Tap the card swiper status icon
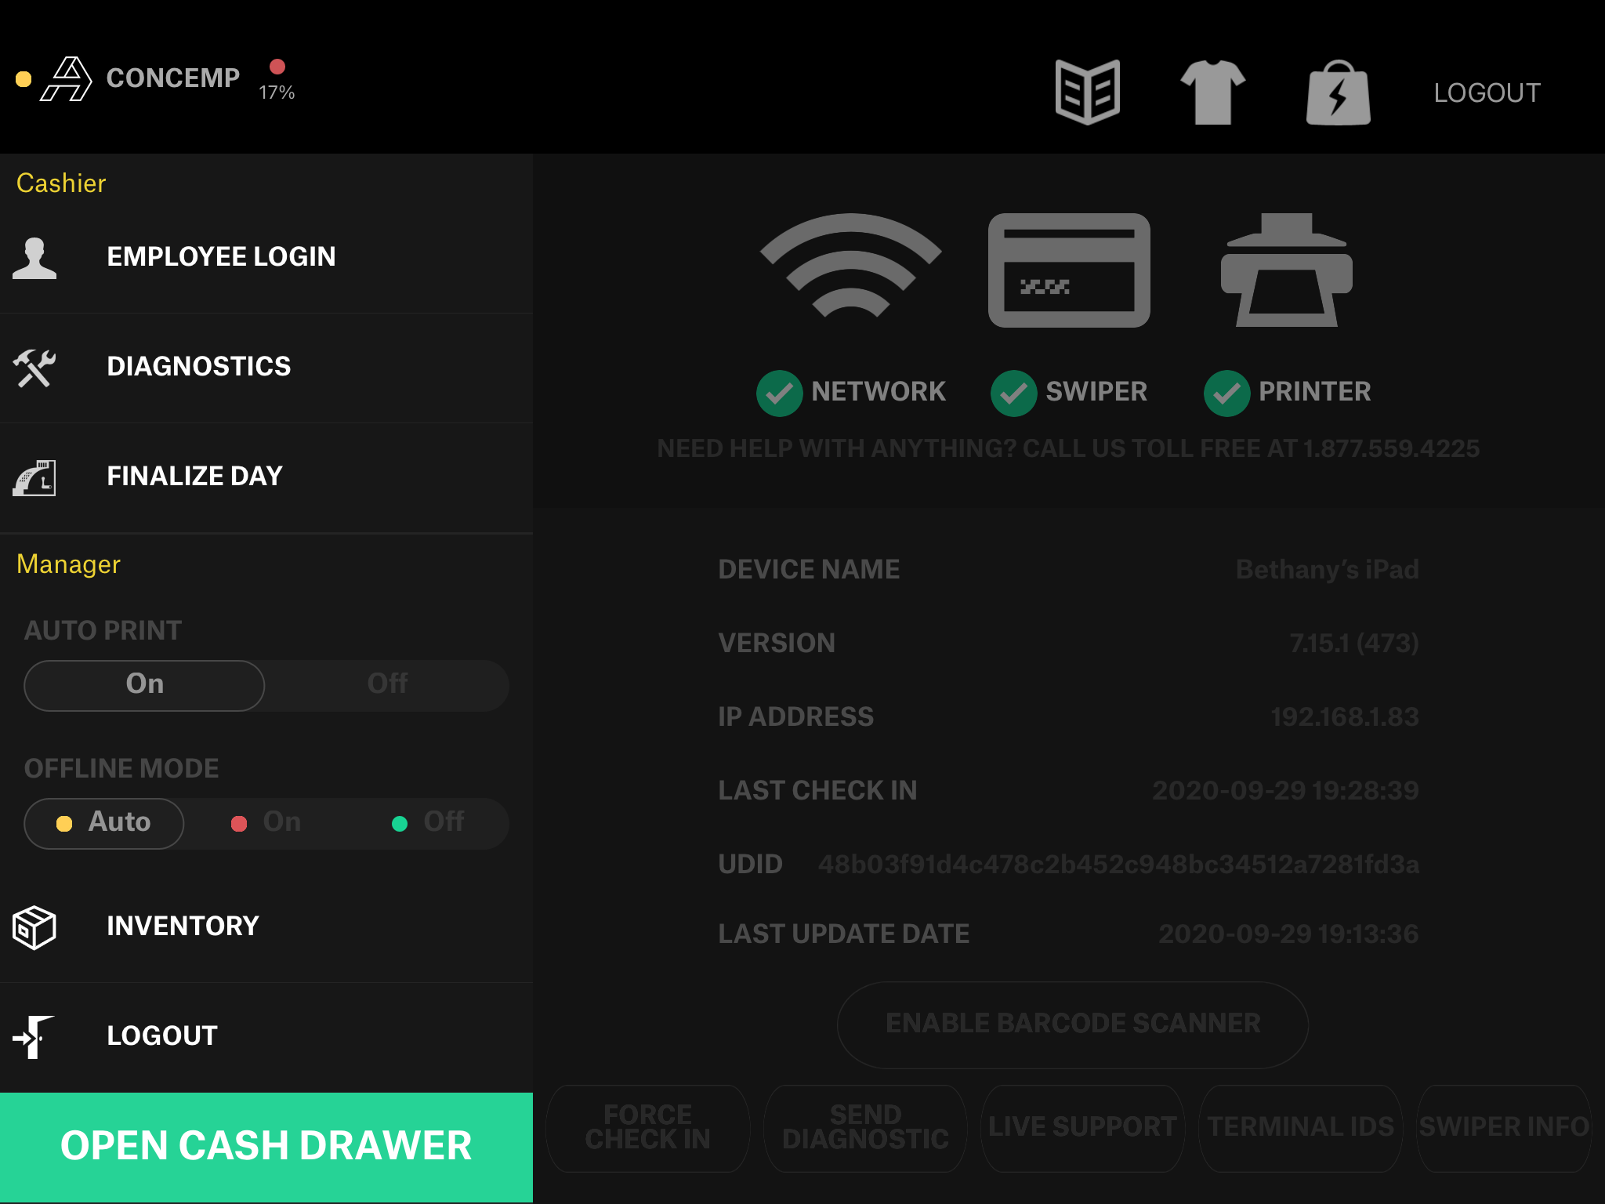Screen dimensions: 1605x1204 pyautogui.click(x=1068, y=270)
